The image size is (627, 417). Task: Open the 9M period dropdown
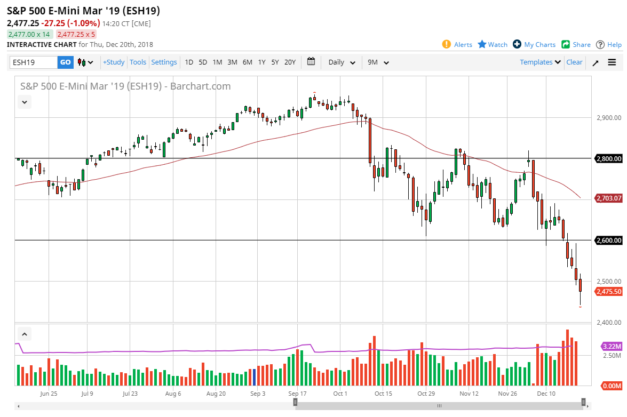378,62
